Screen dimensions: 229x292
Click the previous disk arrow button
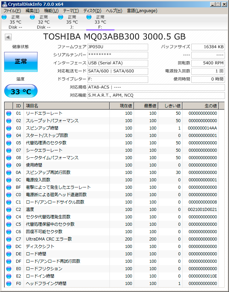[x=8, y=37]
